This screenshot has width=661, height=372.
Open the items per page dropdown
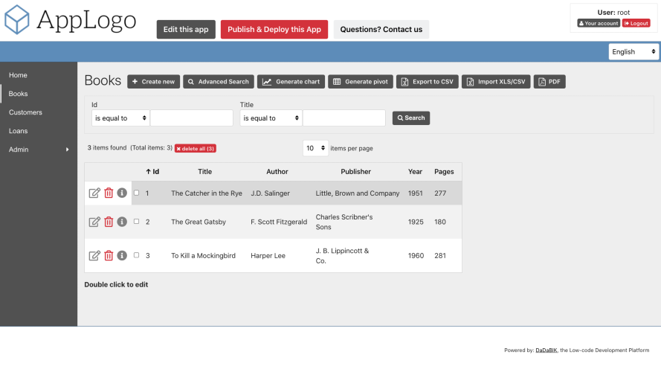pos(315,148)
